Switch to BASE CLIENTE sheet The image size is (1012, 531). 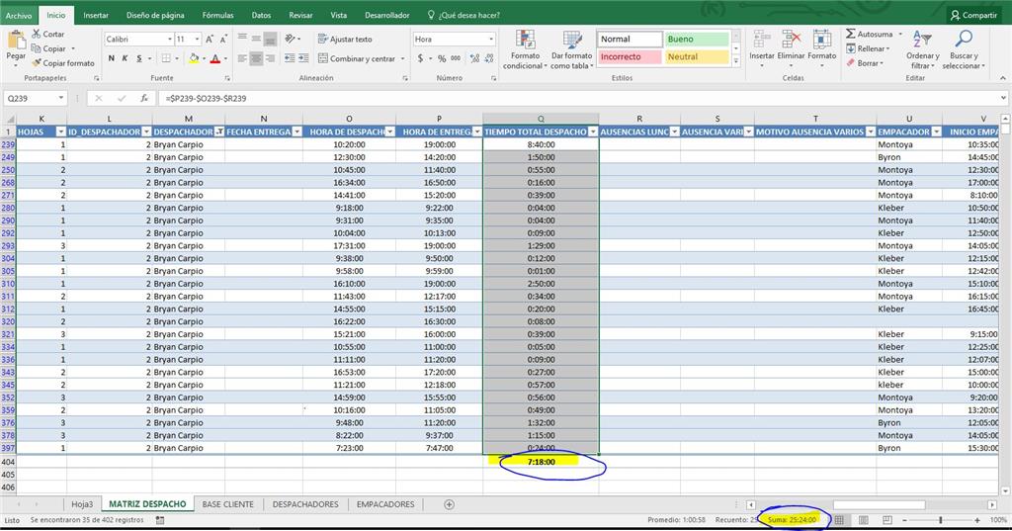click(228, 504)
